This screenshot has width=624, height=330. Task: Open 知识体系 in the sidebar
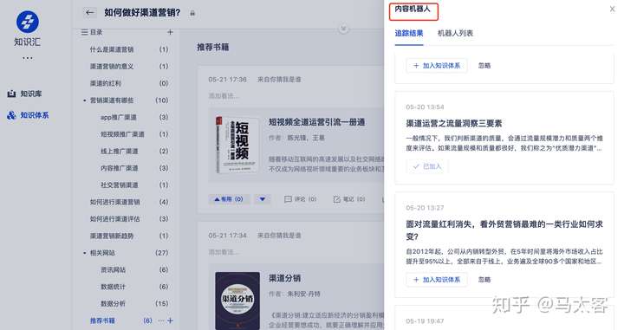pyautogui.click(x=28, y=115)
